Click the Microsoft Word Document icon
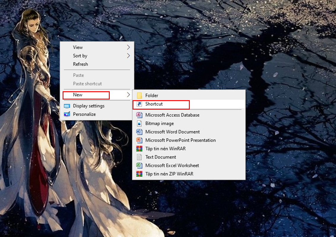Screen dimensions: 336x237 coord(139,132)
